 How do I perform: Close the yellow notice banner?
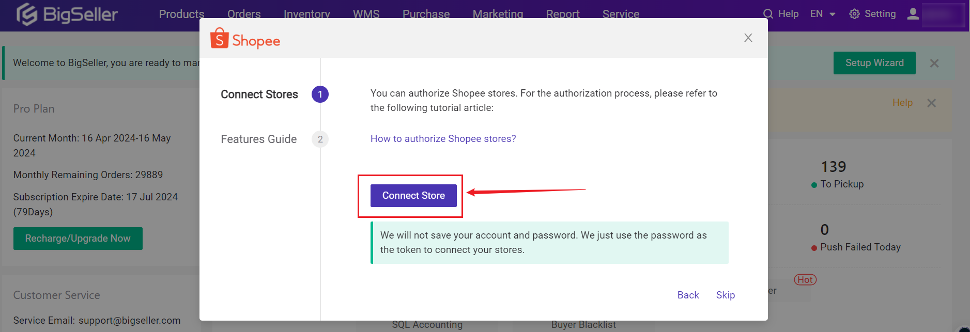(931, 103)
